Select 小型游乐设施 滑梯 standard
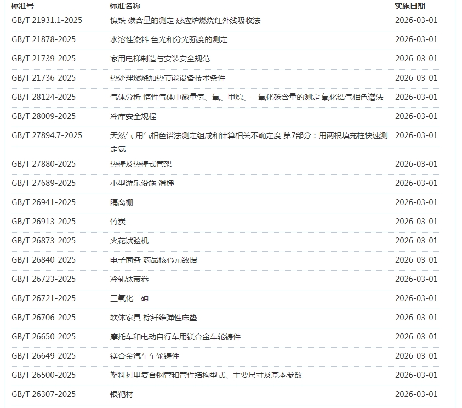The image size is (462, 408). [x=142, y=183]
